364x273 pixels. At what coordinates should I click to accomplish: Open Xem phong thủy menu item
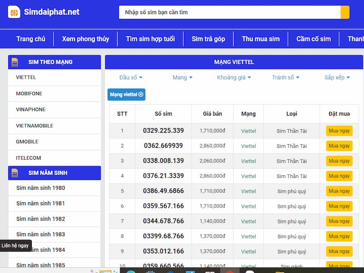(86, 39)
